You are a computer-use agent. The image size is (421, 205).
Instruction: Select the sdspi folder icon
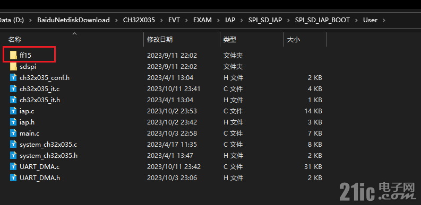(x=13, y=66)
